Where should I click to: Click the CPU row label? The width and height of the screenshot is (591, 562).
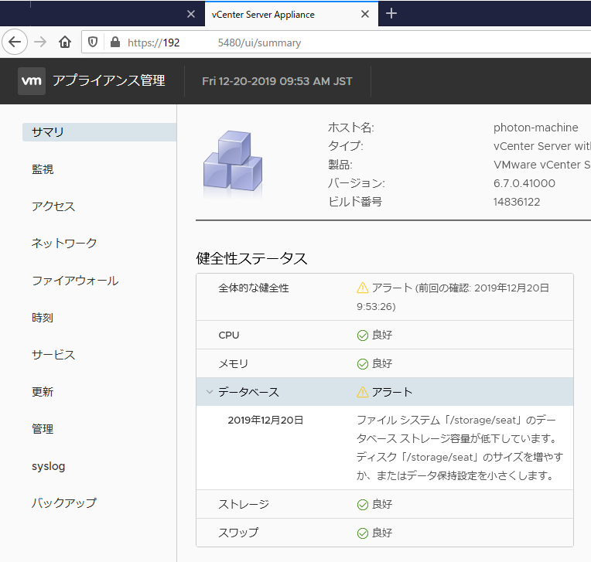click(x=229, y=335)
